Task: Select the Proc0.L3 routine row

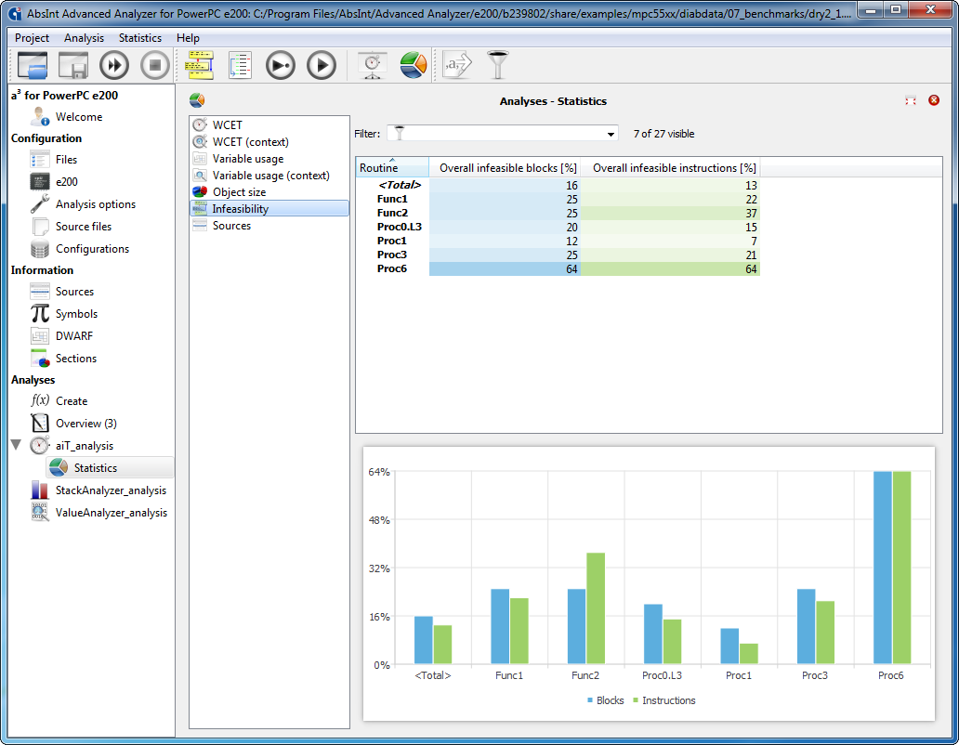Action: coord(558,227)
